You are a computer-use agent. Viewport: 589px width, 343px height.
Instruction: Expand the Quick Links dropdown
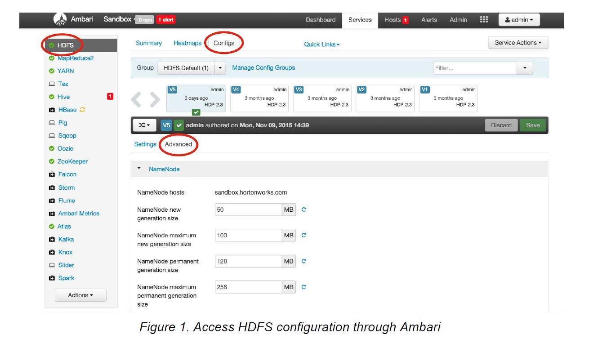(322, 44)
